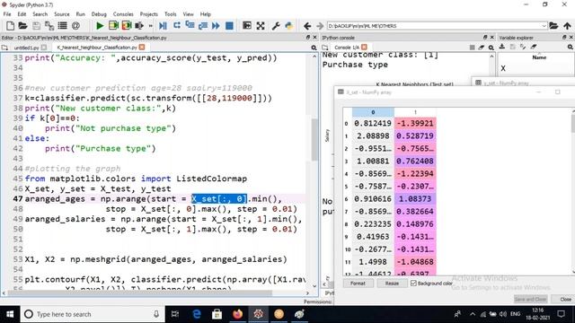Open the Source menu
This screenshot has width=575, height=323.
pyautogui.click(x=62, y=14)
